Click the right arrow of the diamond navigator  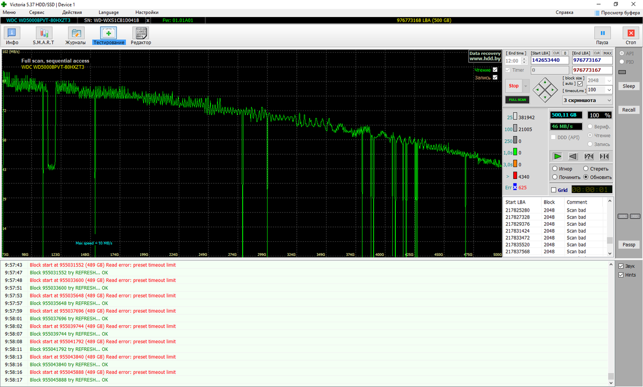coord(552,90)
